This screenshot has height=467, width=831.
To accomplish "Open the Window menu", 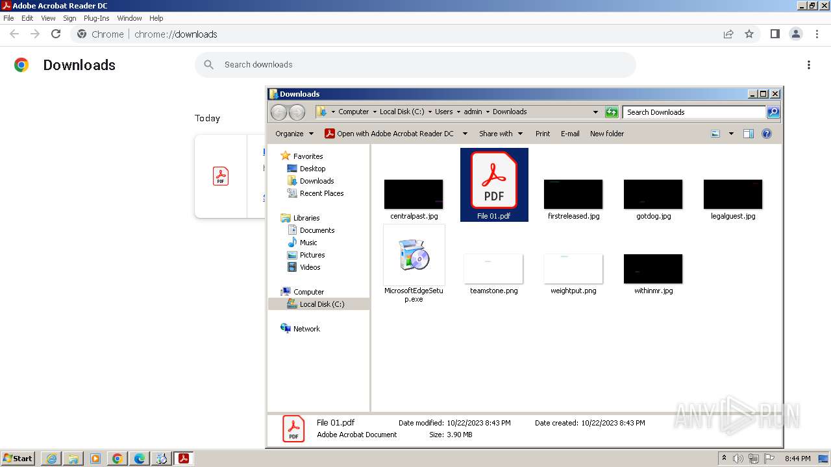I will [x=129, y=18].
